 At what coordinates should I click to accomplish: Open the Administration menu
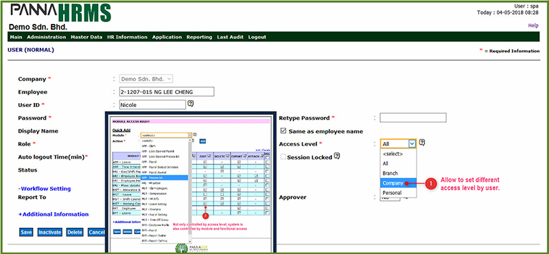tap(46, 37)
